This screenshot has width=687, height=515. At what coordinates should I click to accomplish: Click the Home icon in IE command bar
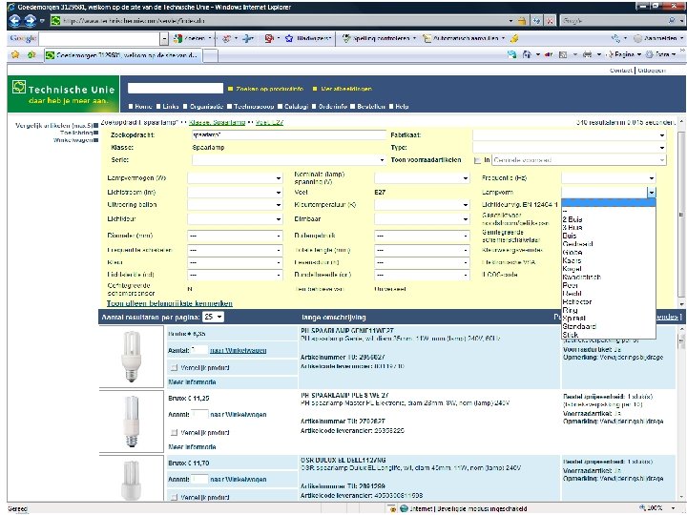(x=527, y=54)
